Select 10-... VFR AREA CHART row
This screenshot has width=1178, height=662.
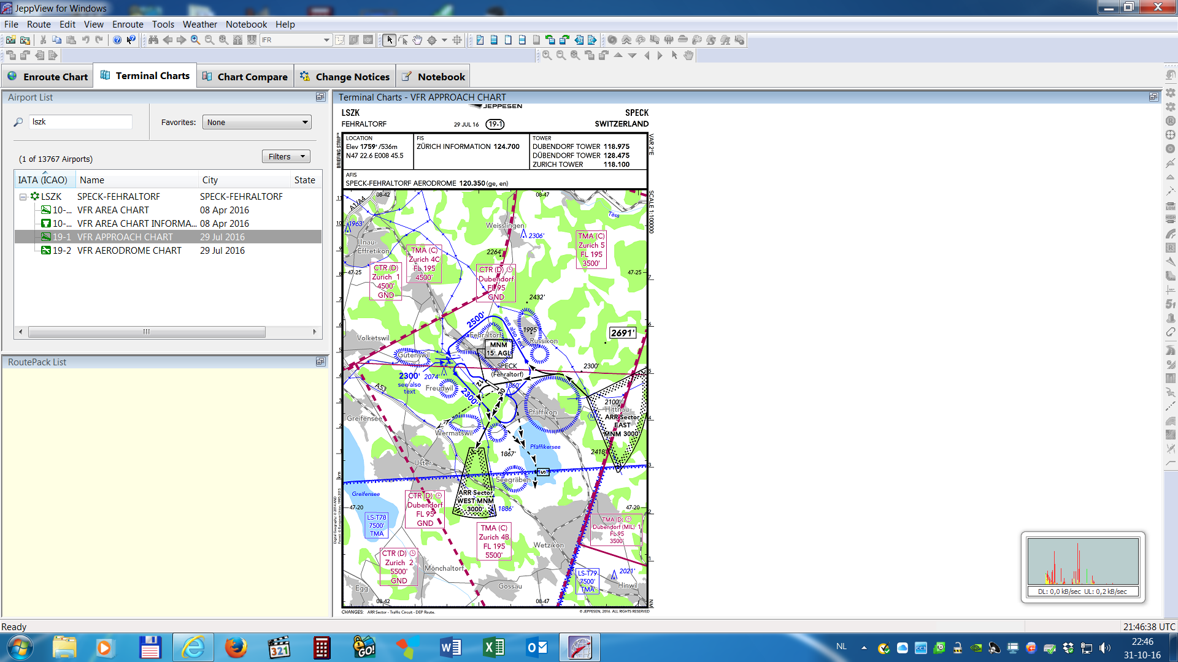(168, 210)
